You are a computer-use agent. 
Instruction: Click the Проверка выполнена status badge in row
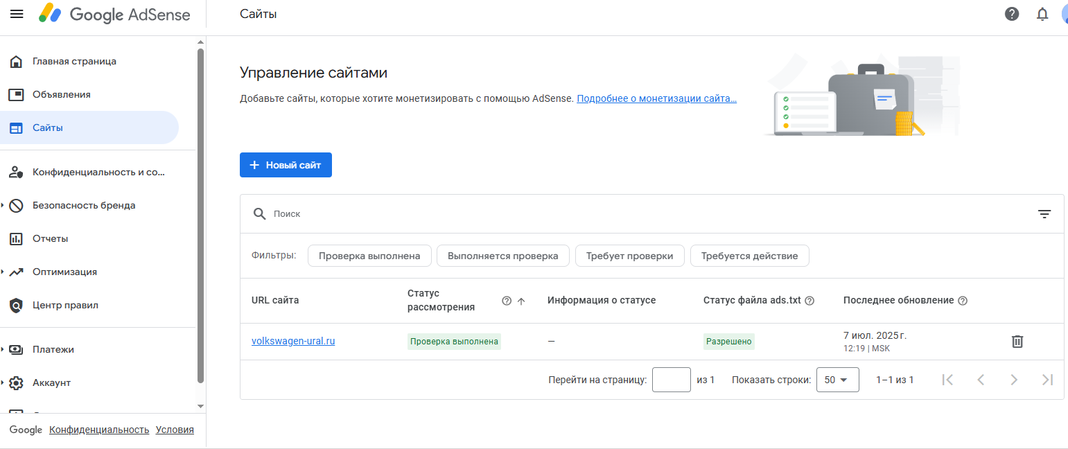[454, 341]
